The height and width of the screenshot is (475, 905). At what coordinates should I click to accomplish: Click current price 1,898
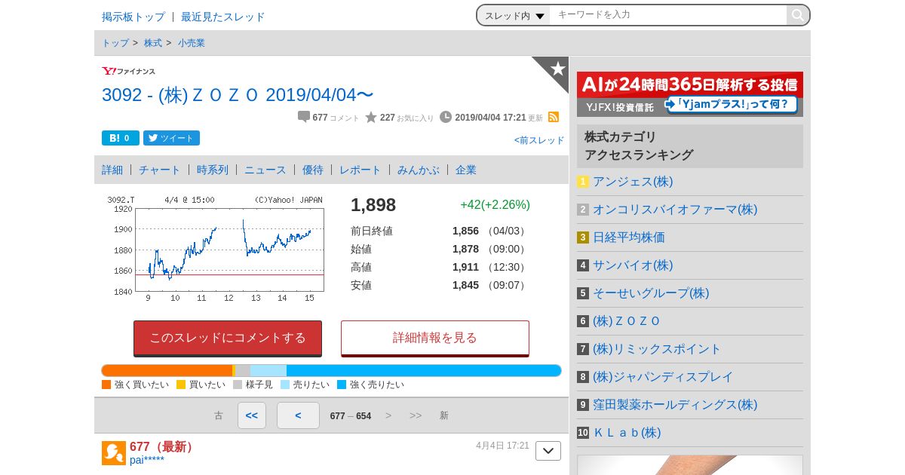tap(373, 205)
